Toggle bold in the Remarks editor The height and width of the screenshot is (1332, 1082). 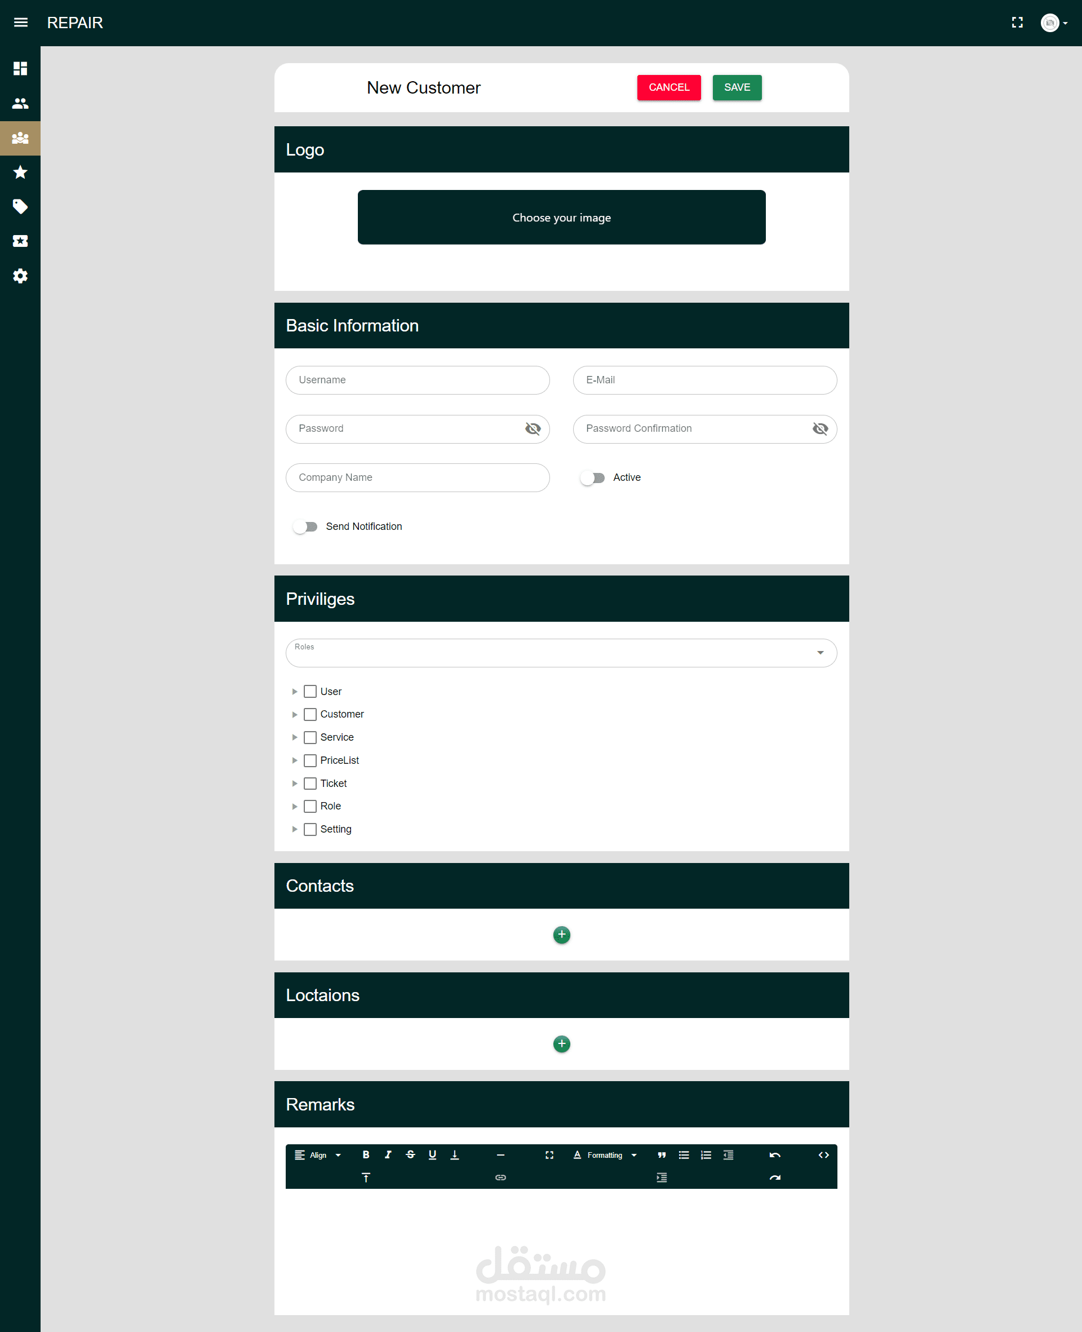[366, 1155]
